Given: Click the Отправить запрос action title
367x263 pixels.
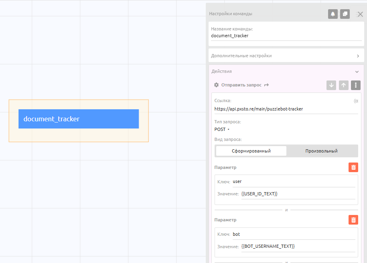Looking at the screenshot, I should pyautogui.click(x=241, y=85).
